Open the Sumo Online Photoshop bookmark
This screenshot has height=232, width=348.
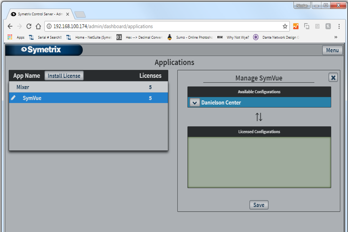click(x=190, y=37)
